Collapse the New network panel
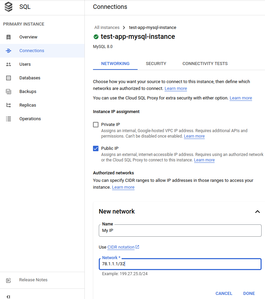Viewport: 265px width, 299px height. click(258, 211)
